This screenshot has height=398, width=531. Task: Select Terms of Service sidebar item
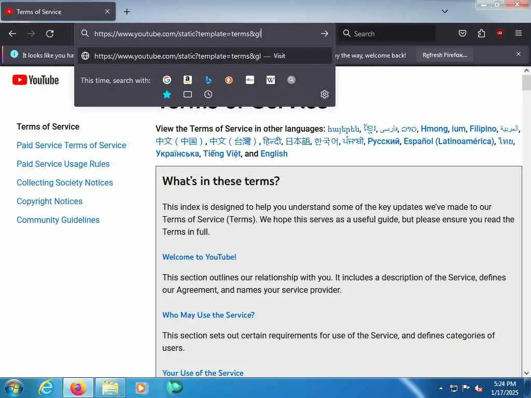48,126
